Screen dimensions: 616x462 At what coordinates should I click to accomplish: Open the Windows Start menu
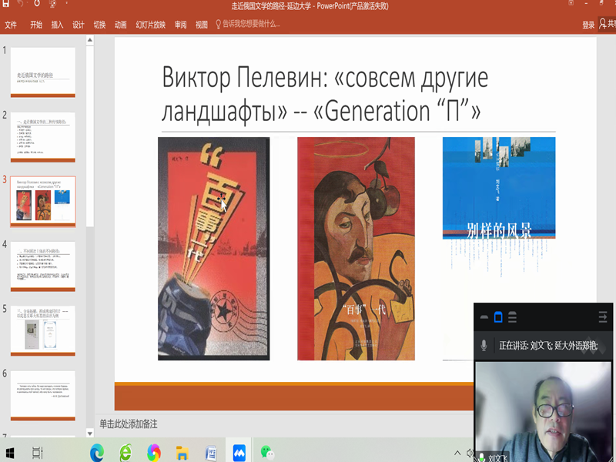coord(10,453)
